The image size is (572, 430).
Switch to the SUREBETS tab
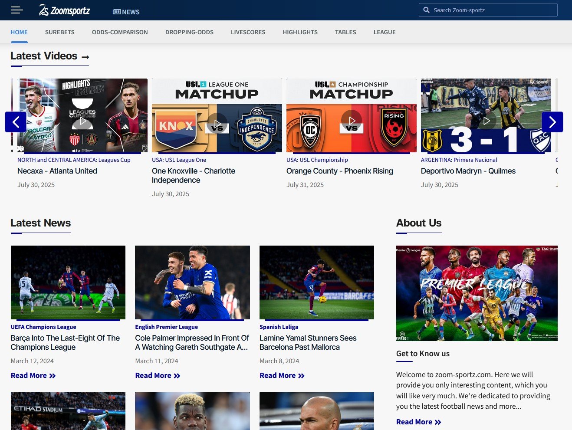pos(60,32)
